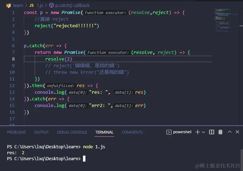Click the '//直接 reject' comment
Viewport: 243px width, 171px height.
point(51,19)
